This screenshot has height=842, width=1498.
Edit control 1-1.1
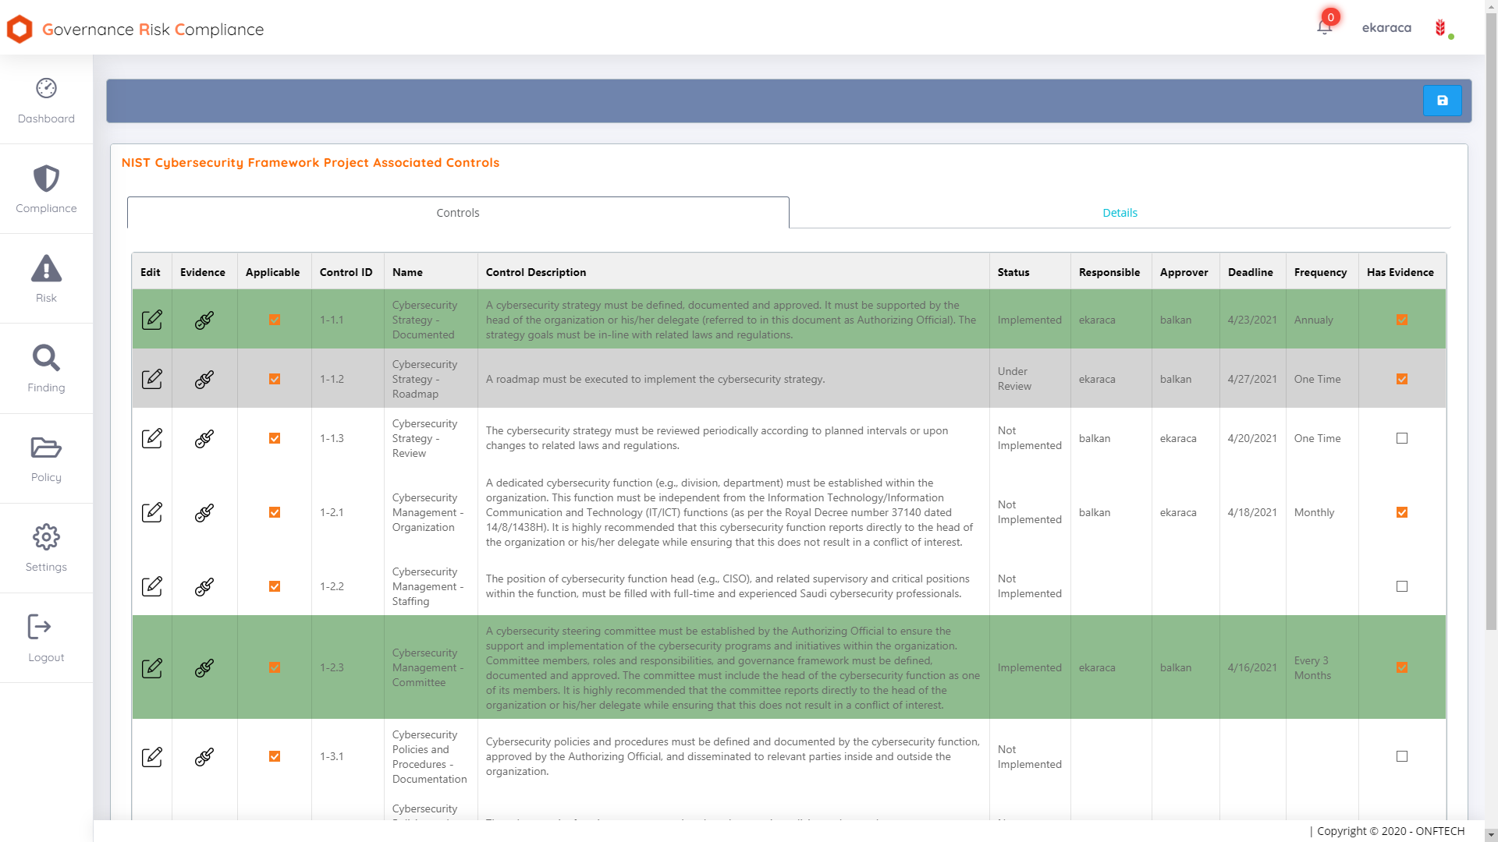(x=152, y=320)
